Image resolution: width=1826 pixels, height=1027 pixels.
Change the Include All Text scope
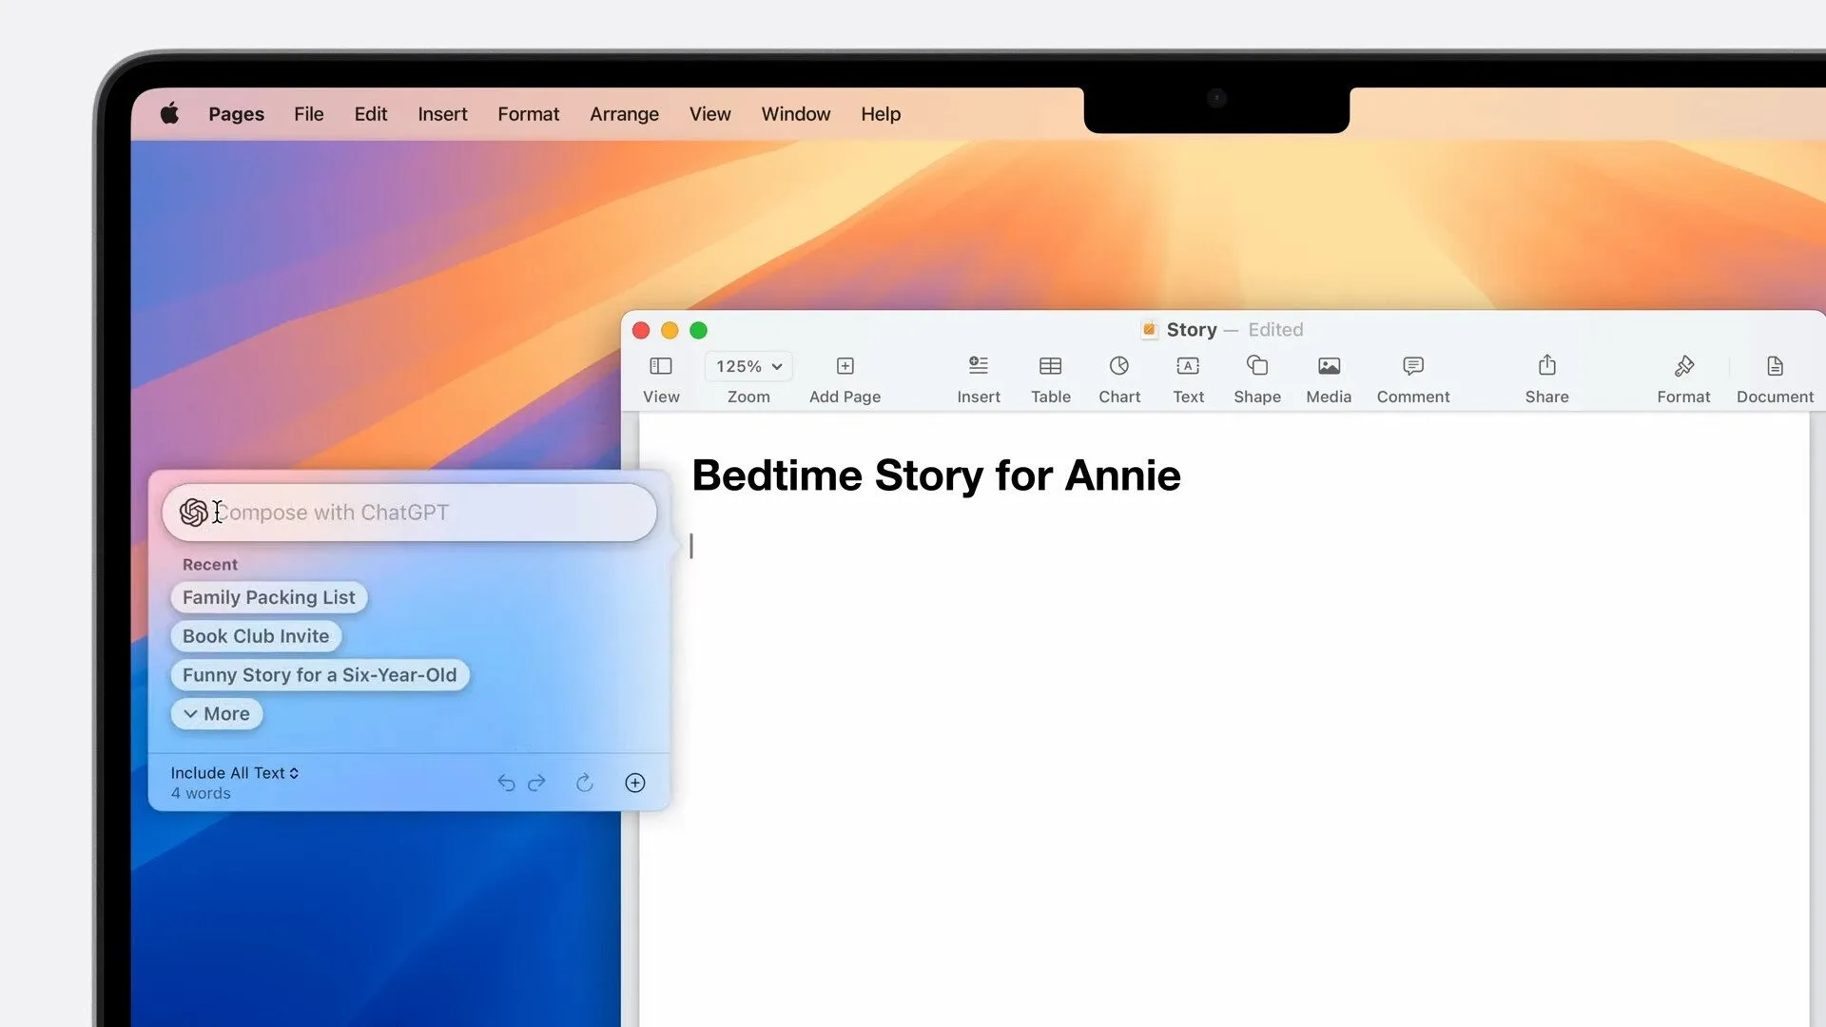(x=234, y=772)
